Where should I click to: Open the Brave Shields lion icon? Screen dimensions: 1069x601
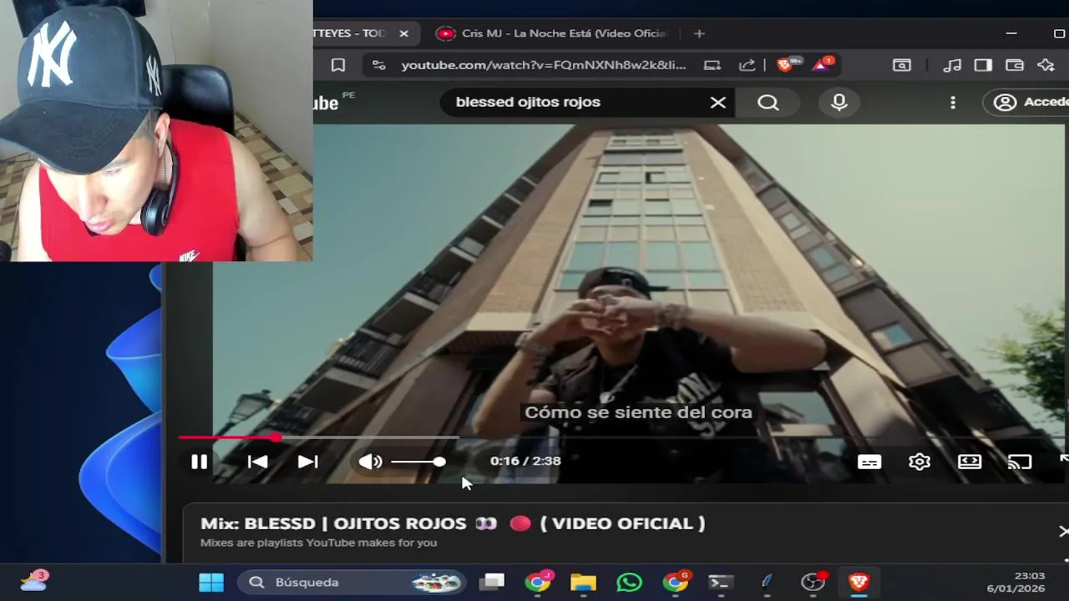[786, 64]
